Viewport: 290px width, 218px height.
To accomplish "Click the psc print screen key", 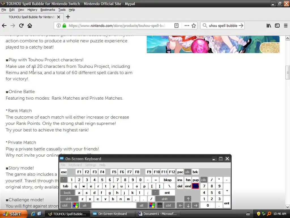I will click(x=180, y=172).
